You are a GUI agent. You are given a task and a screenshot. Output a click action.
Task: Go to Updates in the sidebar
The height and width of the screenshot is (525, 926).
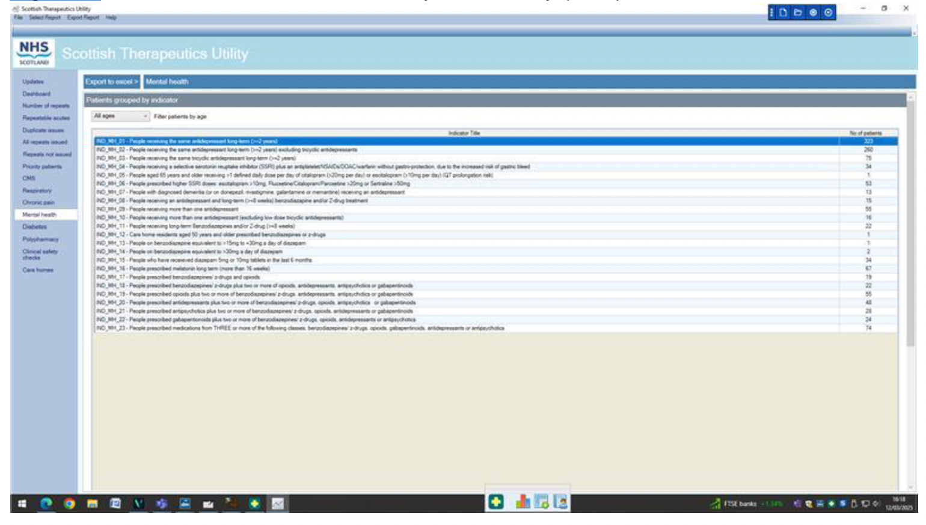point(33,82)
